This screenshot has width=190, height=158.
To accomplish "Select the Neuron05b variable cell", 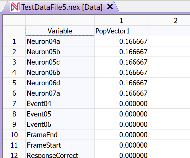I will click(x=60, y=52).
